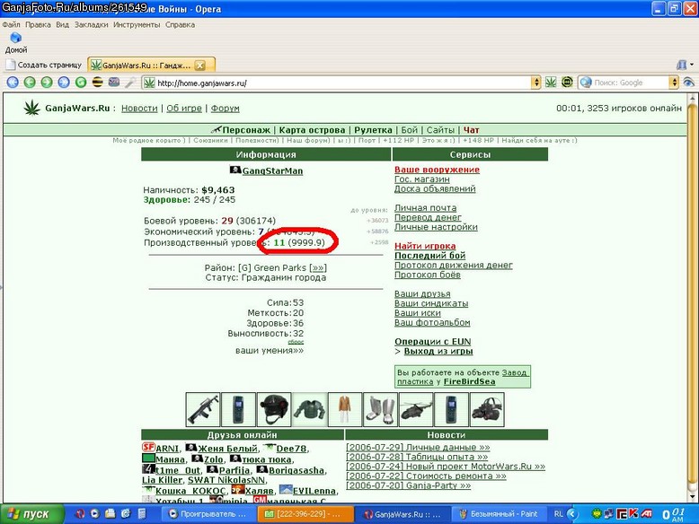Open the GangStarMan profile link
The height and width of the screenshot is (524, 699).
(x=272, y=170)
